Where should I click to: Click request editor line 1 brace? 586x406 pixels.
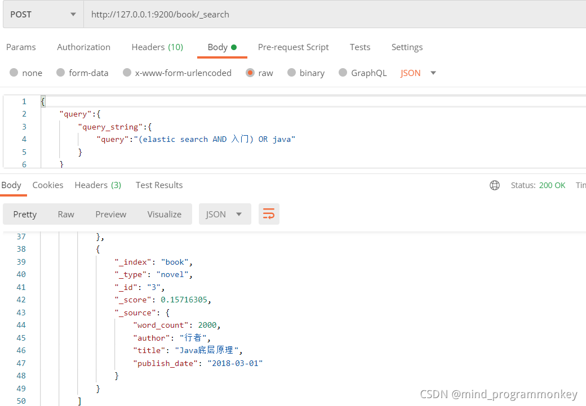(x=43, y=101)
